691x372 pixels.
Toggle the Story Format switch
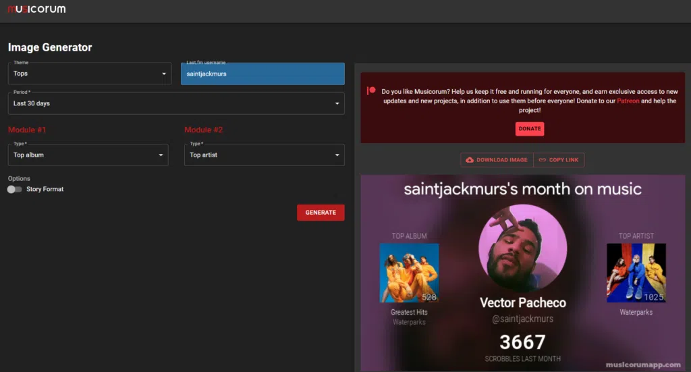(x=14, y=189)
